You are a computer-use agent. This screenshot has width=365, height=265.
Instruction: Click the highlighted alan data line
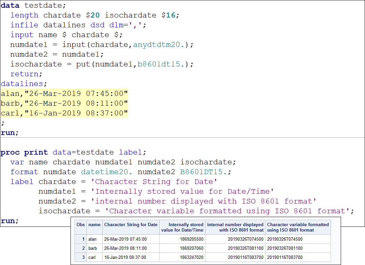coord(64,94)
